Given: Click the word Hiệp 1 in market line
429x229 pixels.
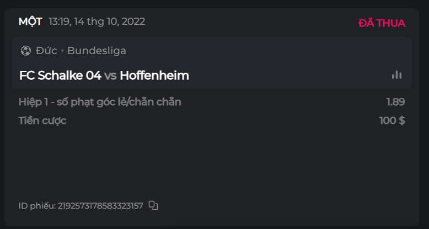Looking at the screenshot, I should [x=34, y=102].
